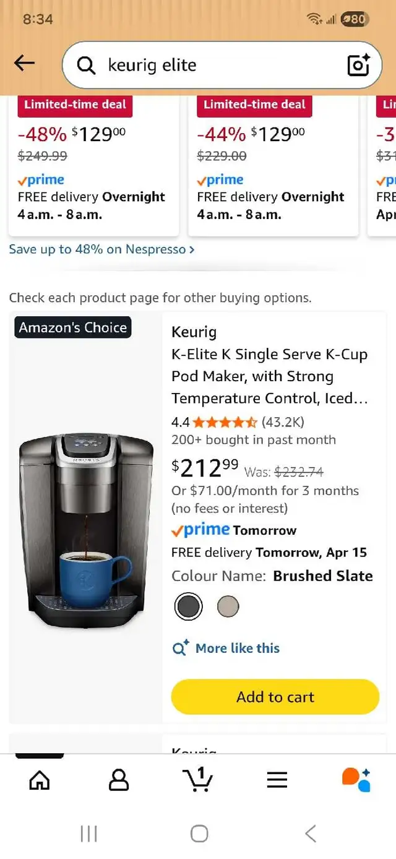Viewport: 396px width, 859px height.
Task: Open your account via the profile icon
Action: pyautogui.click(x=119, y=780)
